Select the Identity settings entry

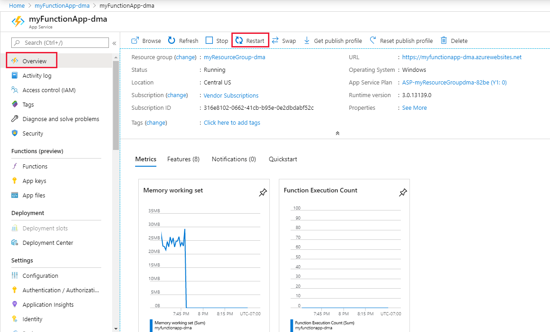point(31,319)
